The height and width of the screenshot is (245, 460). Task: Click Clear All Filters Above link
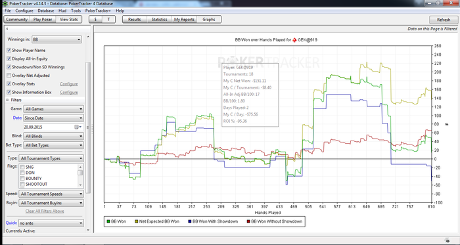[x=45, y=212]
